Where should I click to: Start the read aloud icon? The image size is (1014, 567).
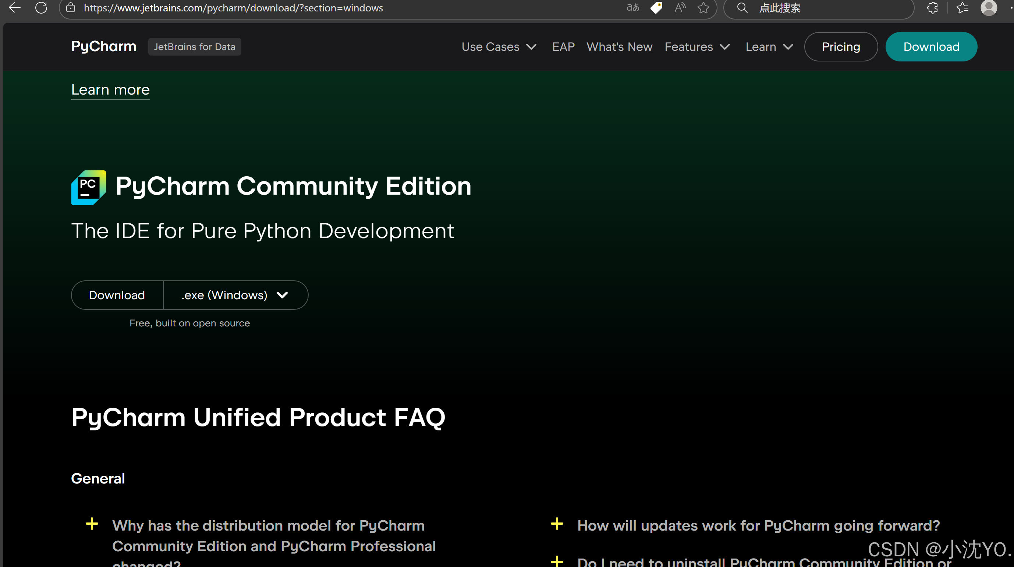coord(680,7)
